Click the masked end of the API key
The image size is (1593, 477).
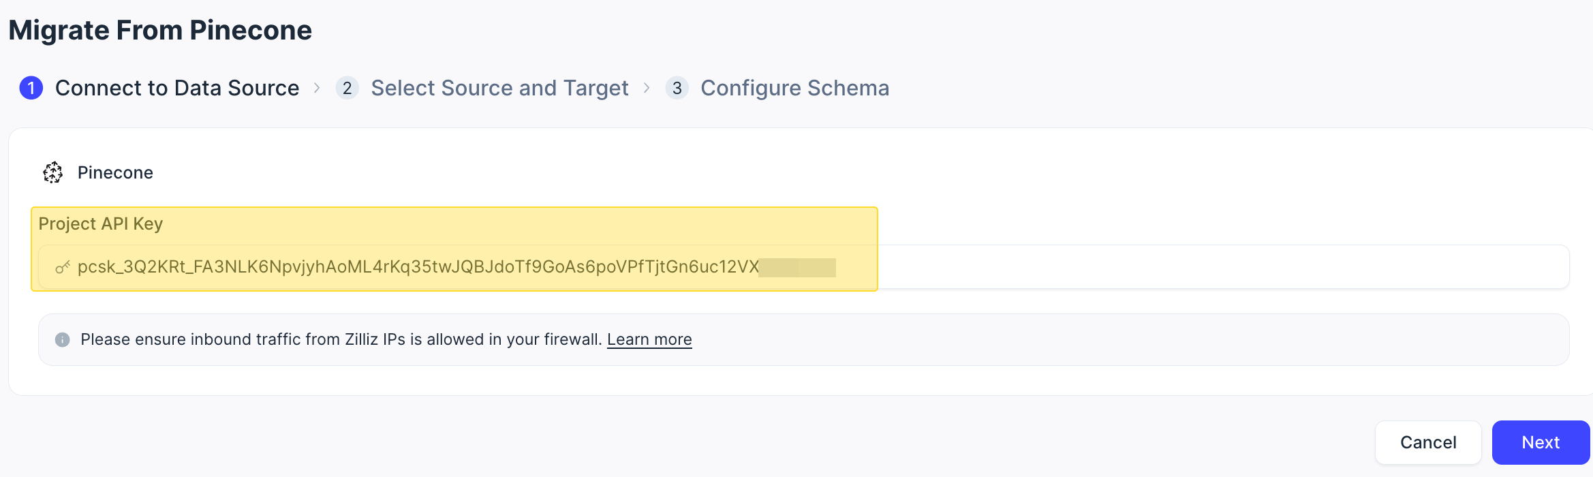[x=797, y=267]
